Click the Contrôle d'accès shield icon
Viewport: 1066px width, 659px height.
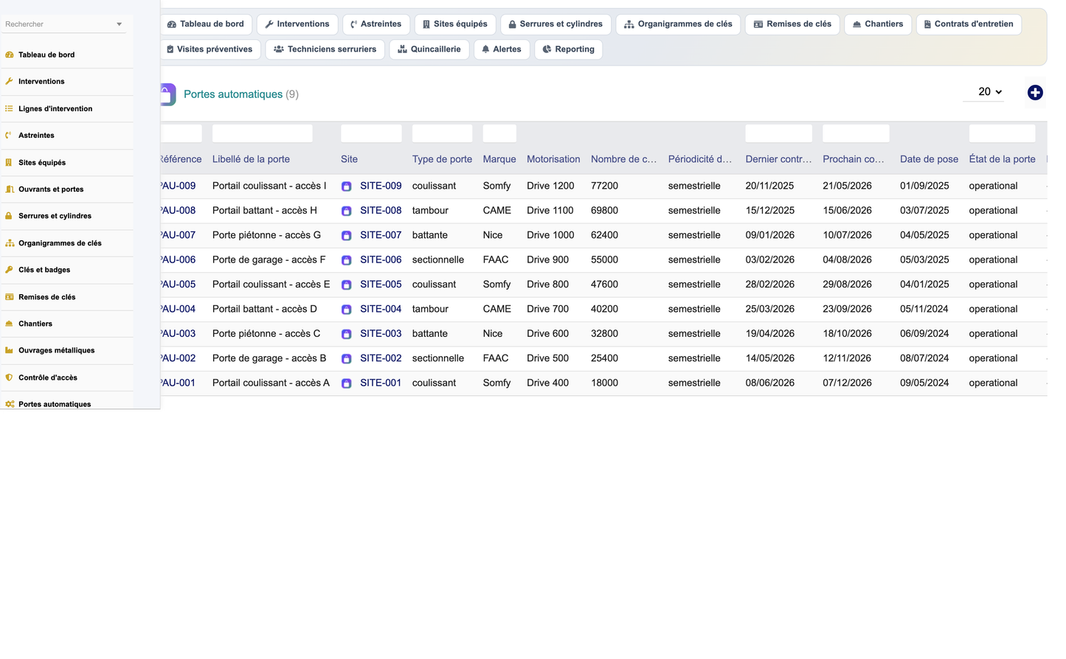(x=10, y=377)
